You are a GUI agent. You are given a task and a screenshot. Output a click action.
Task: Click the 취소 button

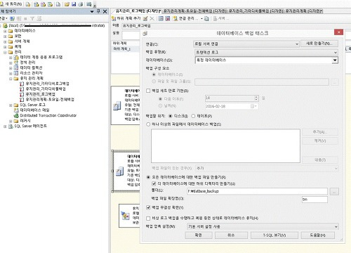point(231,235)
